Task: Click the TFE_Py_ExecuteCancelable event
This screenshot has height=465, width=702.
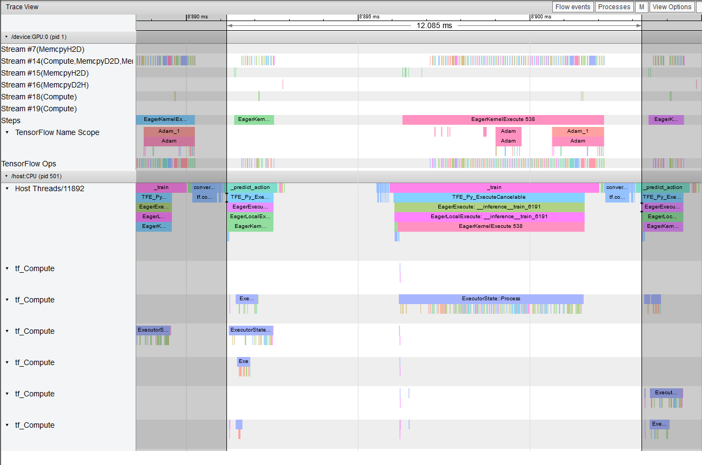Action: [x=489, y=197]
